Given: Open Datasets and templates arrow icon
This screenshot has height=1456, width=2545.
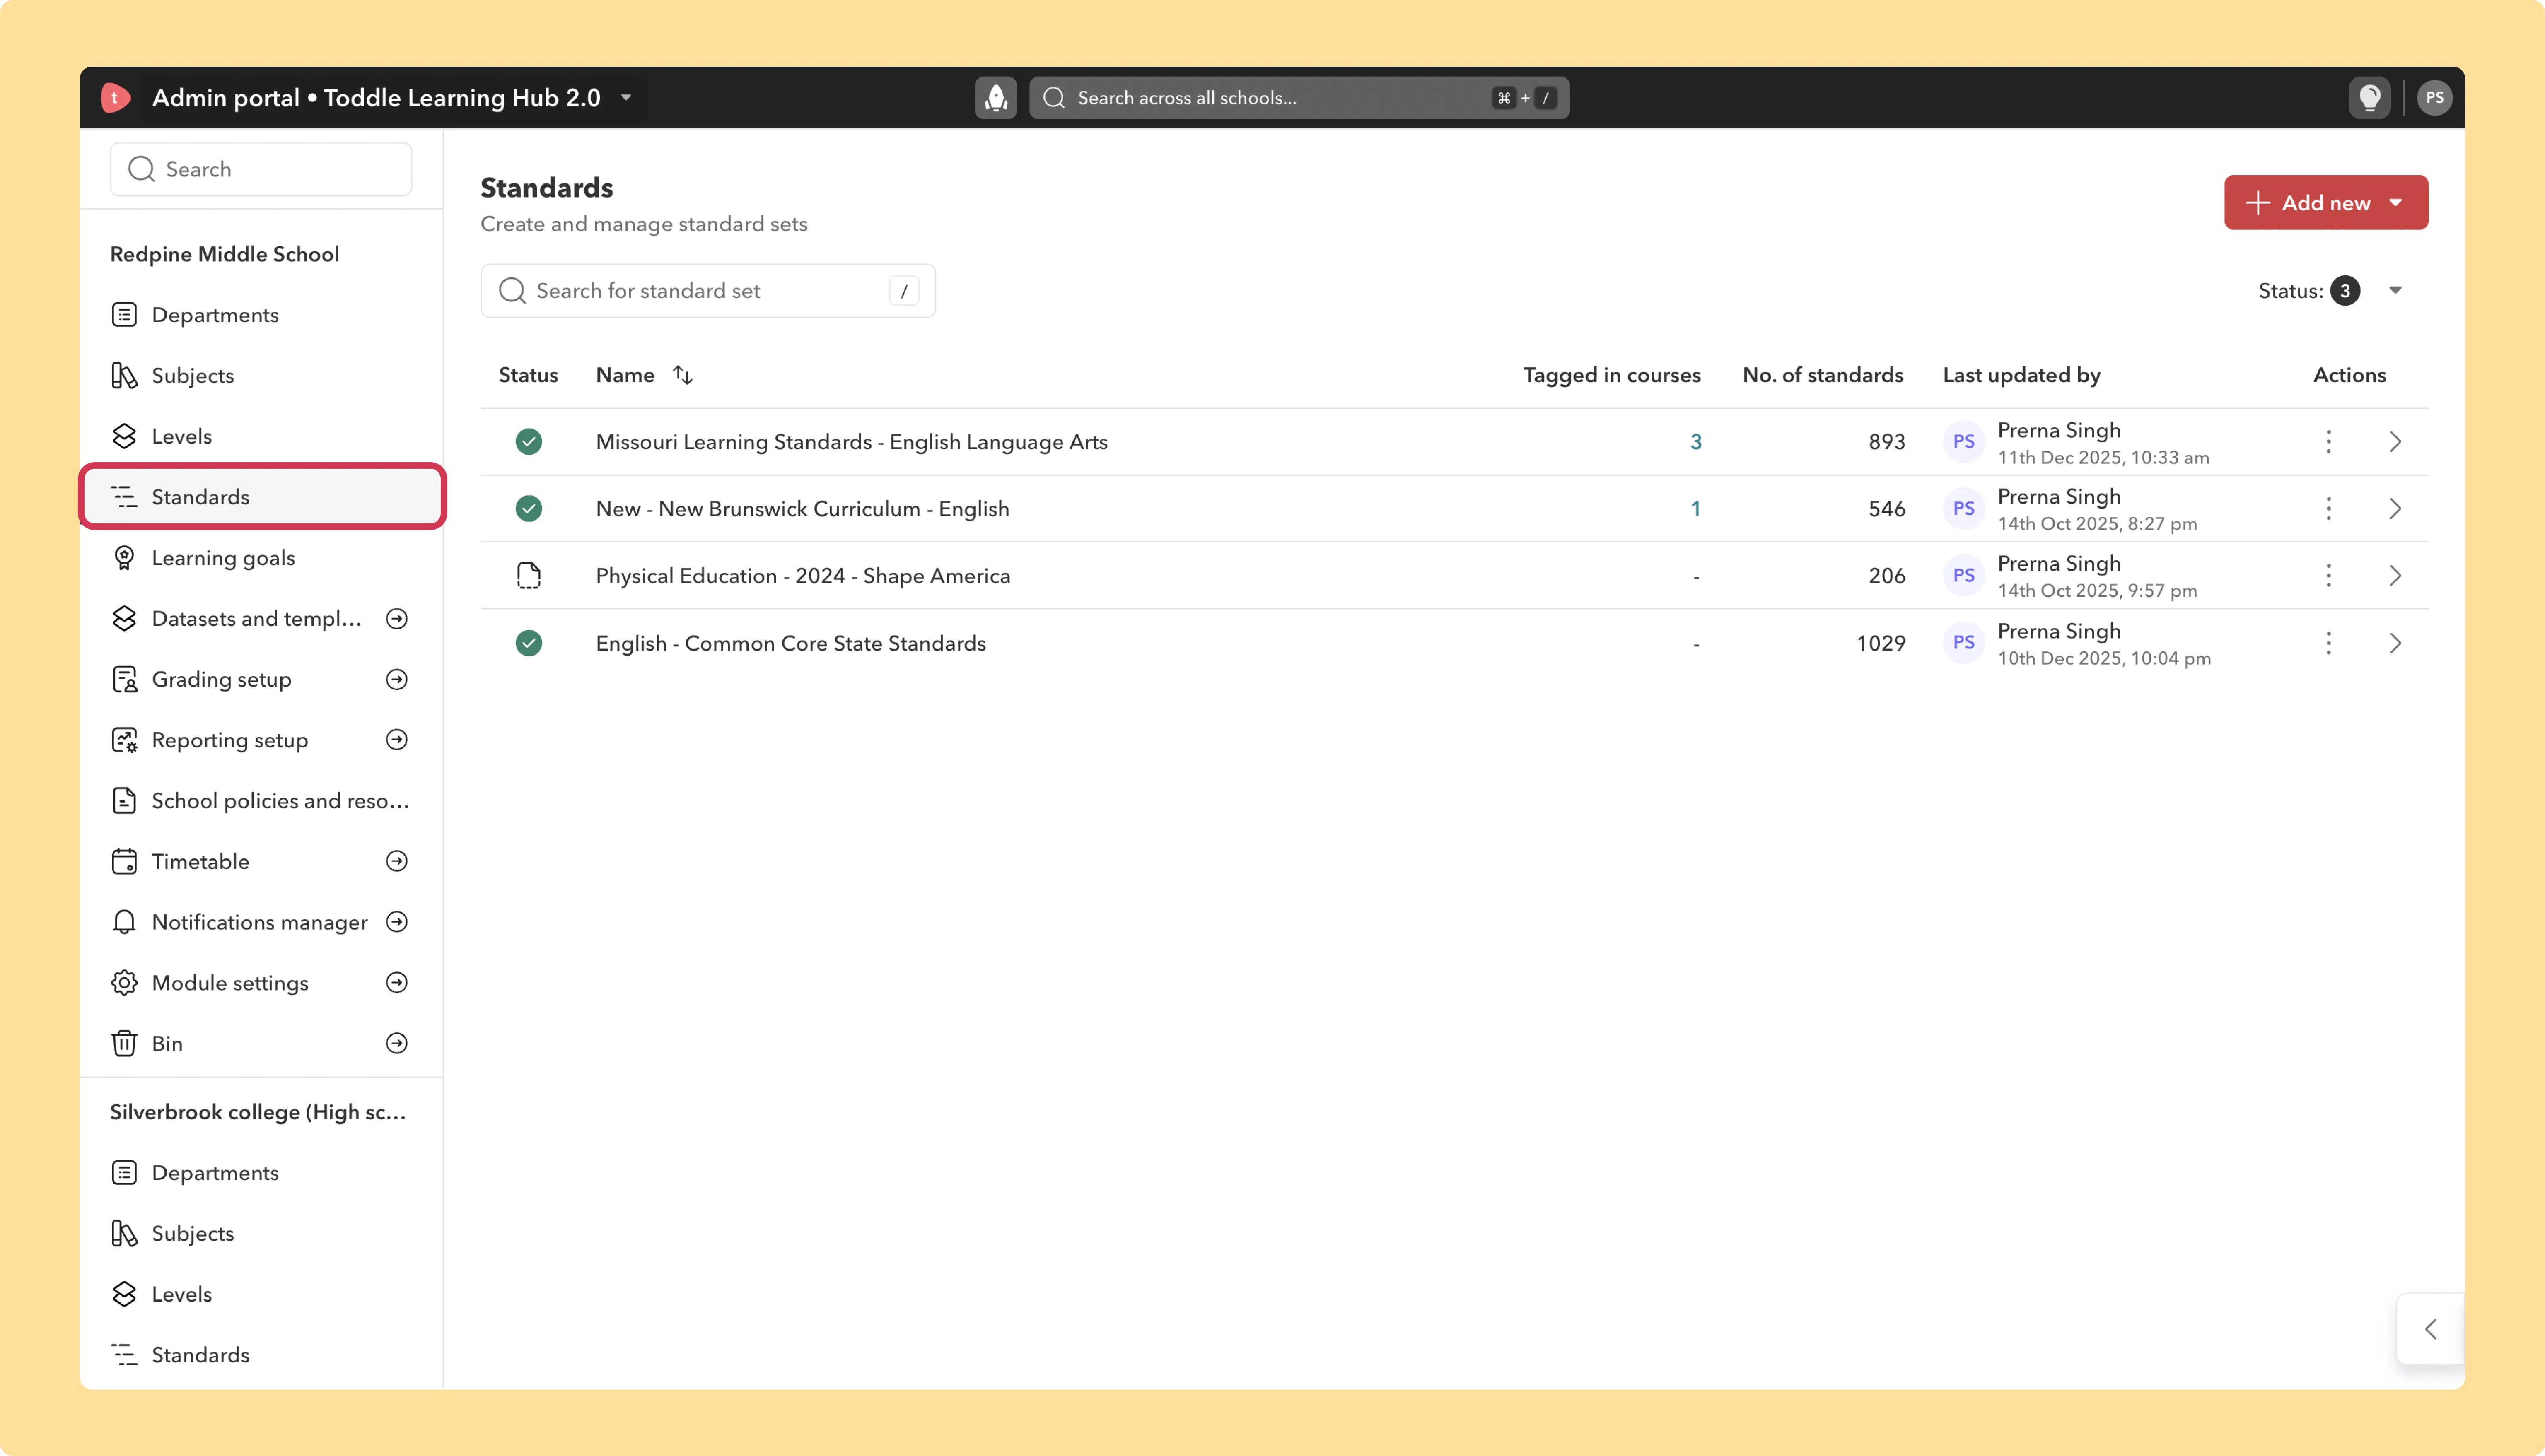Looking at the screenshot, I should [397, 619].
